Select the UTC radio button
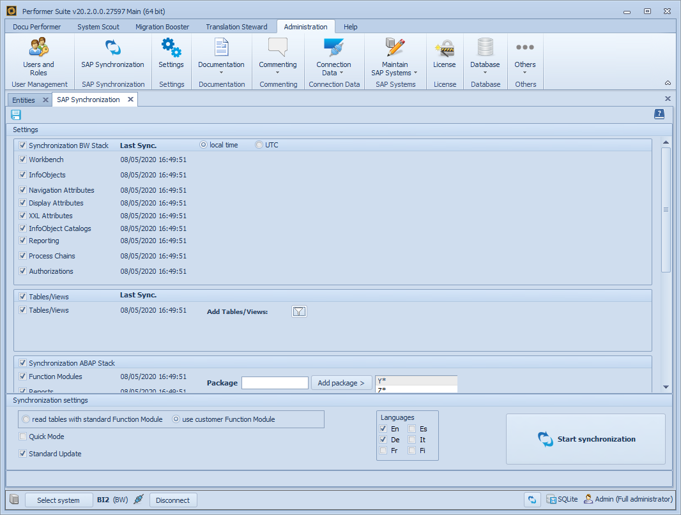Screen dimensions: 681x515 (x=257, y=144)
